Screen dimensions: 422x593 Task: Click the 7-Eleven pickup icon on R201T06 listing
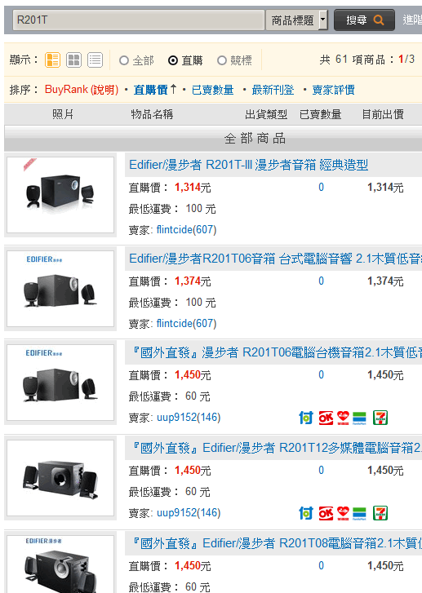click(380, 418)
